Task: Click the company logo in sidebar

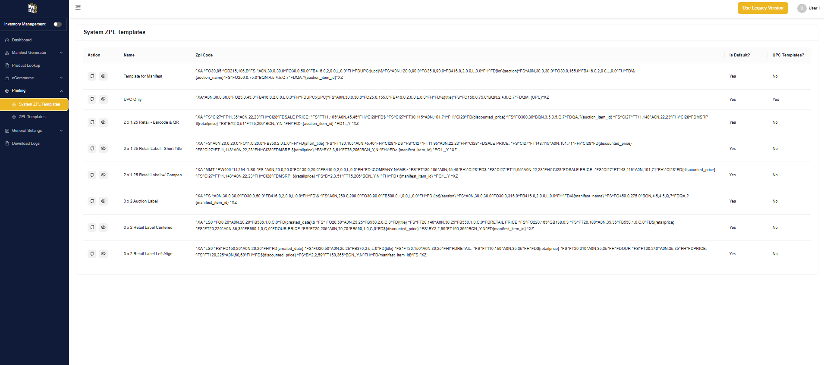Action: [33, 8]
